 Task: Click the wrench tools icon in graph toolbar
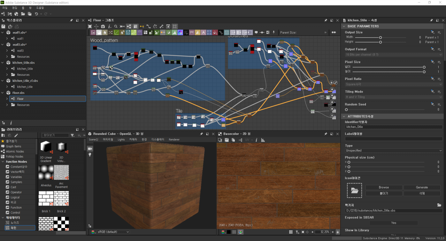(162, 26)
